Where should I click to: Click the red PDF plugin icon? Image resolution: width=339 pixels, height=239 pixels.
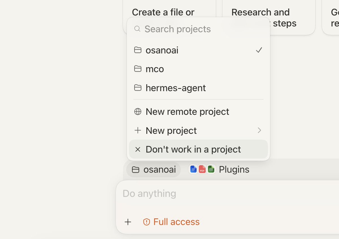tap(202, 169)
